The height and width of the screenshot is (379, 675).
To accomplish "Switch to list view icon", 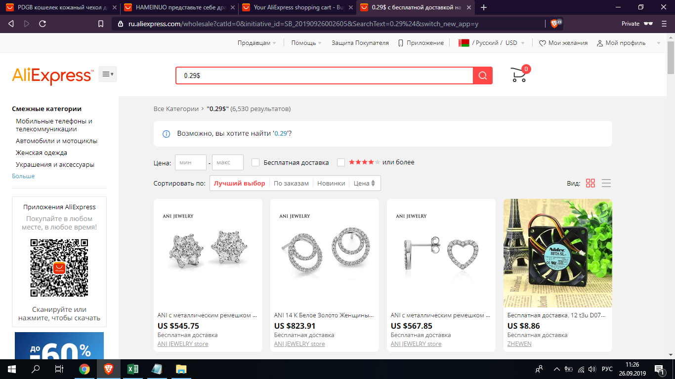I will pyautogui.click(x=606, y=183).
